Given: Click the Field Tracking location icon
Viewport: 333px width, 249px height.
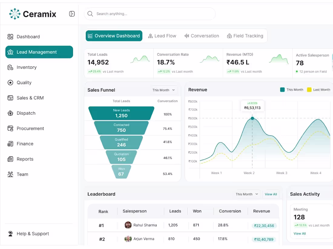Looking at the screenshot, I should [229, 36].
